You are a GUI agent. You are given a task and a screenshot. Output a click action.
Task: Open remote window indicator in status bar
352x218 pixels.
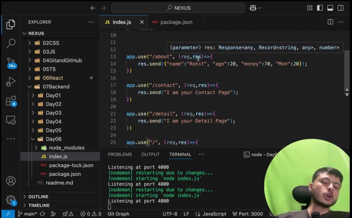click(x=8, y=214)
